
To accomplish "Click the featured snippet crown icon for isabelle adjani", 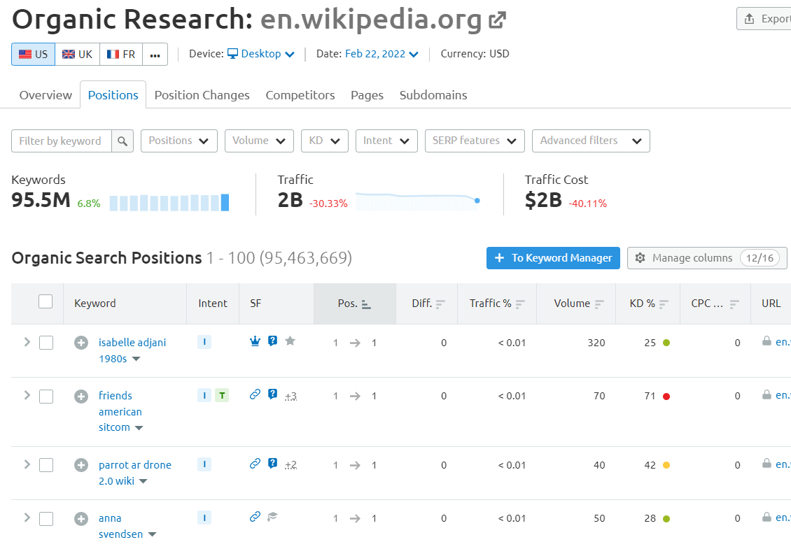I will click(255, 341).
